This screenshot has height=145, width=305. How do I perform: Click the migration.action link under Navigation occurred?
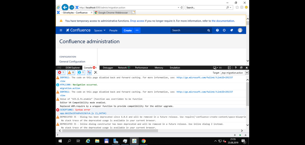70,88
